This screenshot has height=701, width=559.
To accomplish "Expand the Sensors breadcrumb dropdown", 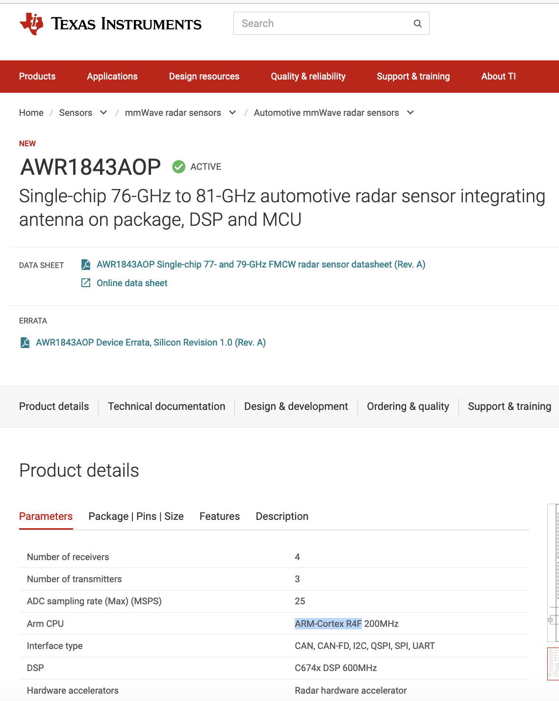I will coord(103,113).
